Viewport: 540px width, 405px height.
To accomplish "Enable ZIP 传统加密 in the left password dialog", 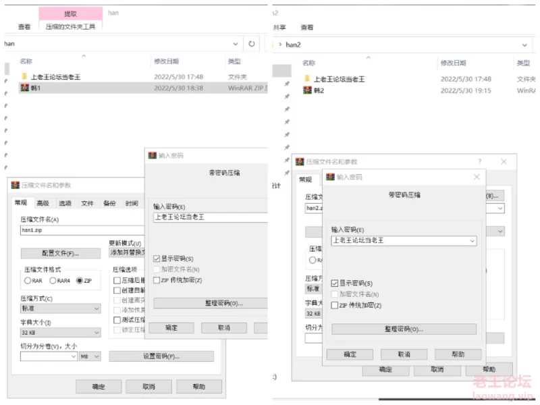I will [x=157, y=280].
